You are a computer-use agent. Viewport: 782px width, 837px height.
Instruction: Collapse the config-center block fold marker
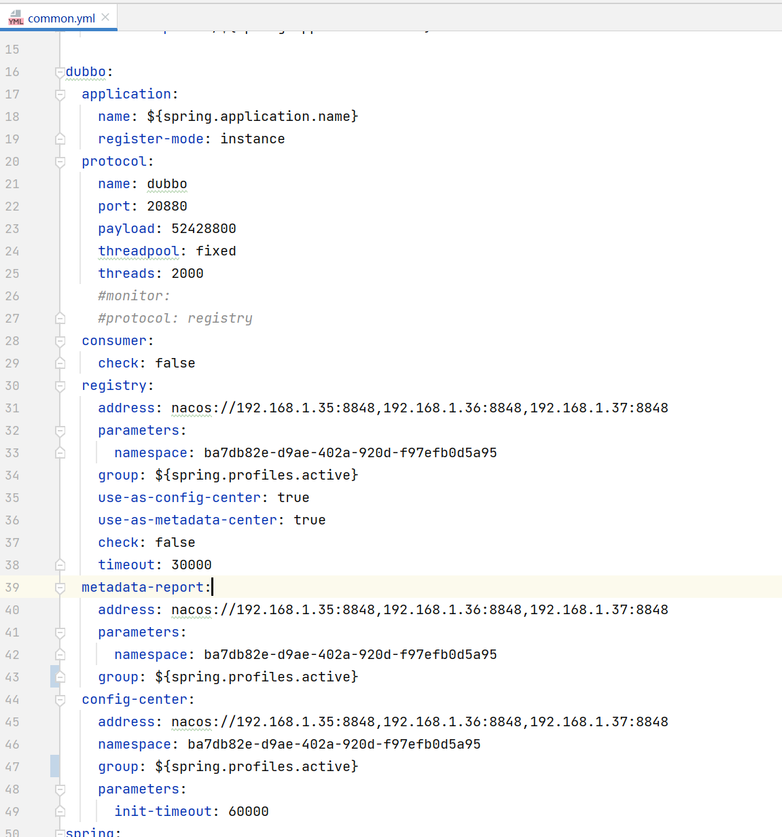coord(60,700)
